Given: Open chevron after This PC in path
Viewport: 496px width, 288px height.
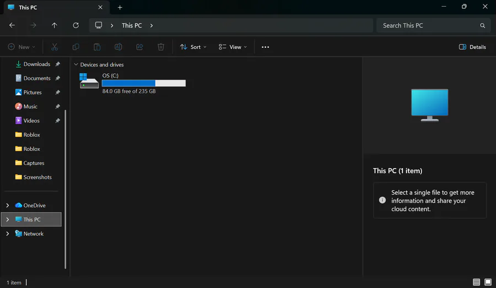Looking at the screenshot, I should coord(152,25).
